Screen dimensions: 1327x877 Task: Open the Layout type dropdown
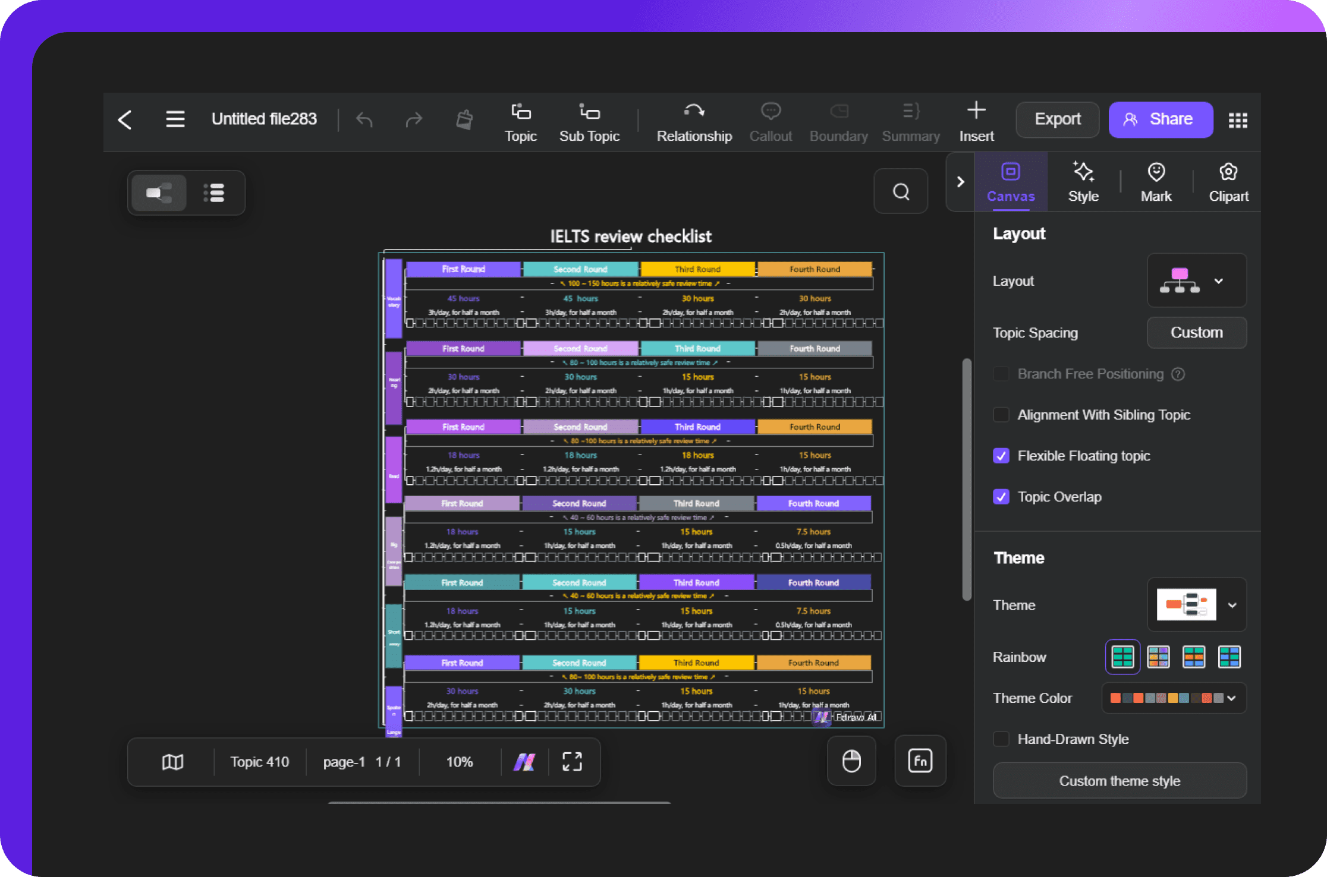(1196, 280)
